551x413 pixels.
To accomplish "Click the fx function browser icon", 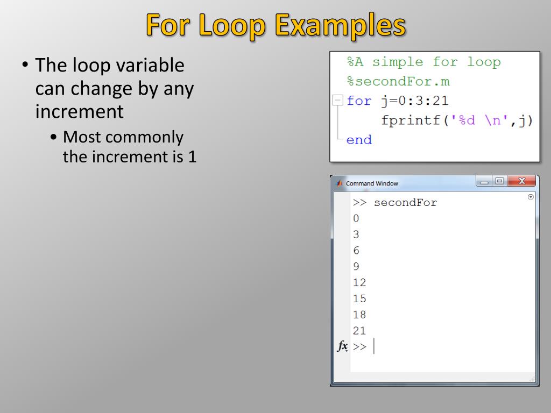I will (x=343, y=346).
